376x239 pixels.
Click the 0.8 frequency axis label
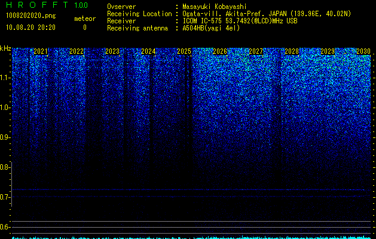point(5,167)
